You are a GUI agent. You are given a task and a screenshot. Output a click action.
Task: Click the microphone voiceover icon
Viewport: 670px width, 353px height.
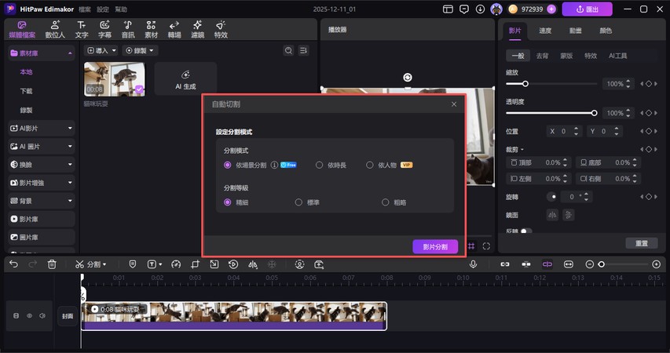point(473,264)
